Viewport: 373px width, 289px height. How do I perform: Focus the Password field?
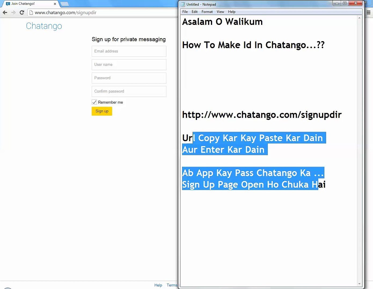[129, 78]
